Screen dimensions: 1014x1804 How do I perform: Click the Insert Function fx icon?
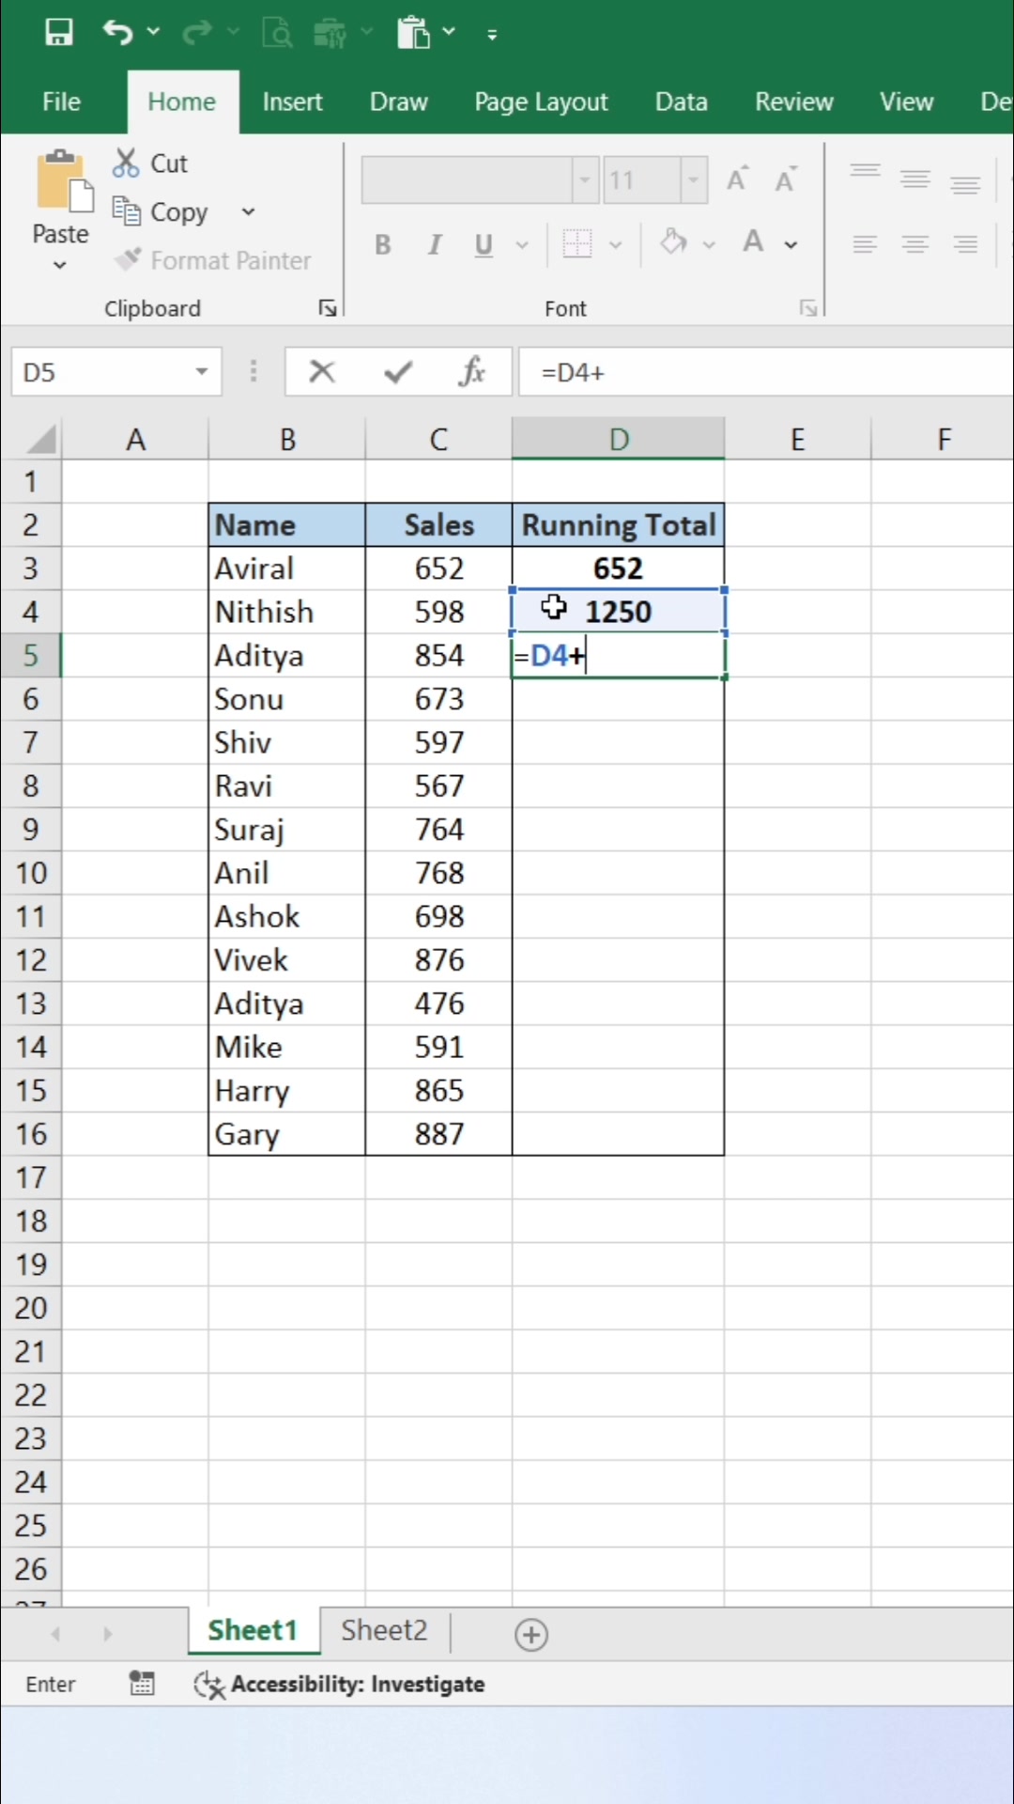(x=472, y=372)
